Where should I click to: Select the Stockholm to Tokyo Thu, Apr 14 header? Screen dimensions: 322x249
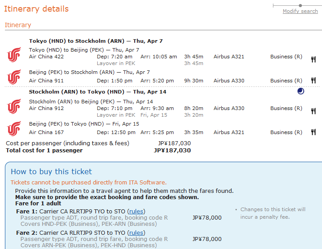97,92
